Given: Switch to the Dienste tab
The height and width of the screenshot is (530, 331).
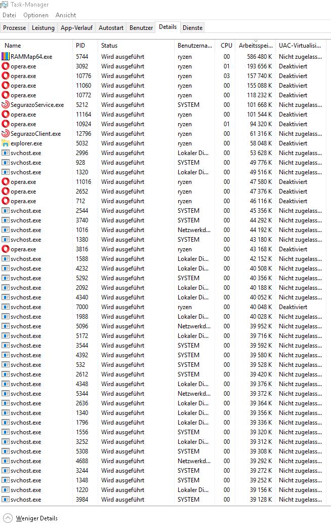Looking at the screenshot, I should point(192,28).
